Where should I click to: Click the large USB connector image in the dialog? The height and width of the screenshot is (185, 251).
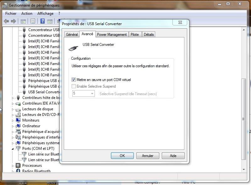click(x=74, y=48)
